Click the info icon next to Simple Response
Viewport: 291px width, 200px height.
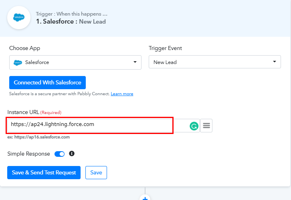click(x=72, y=154)
